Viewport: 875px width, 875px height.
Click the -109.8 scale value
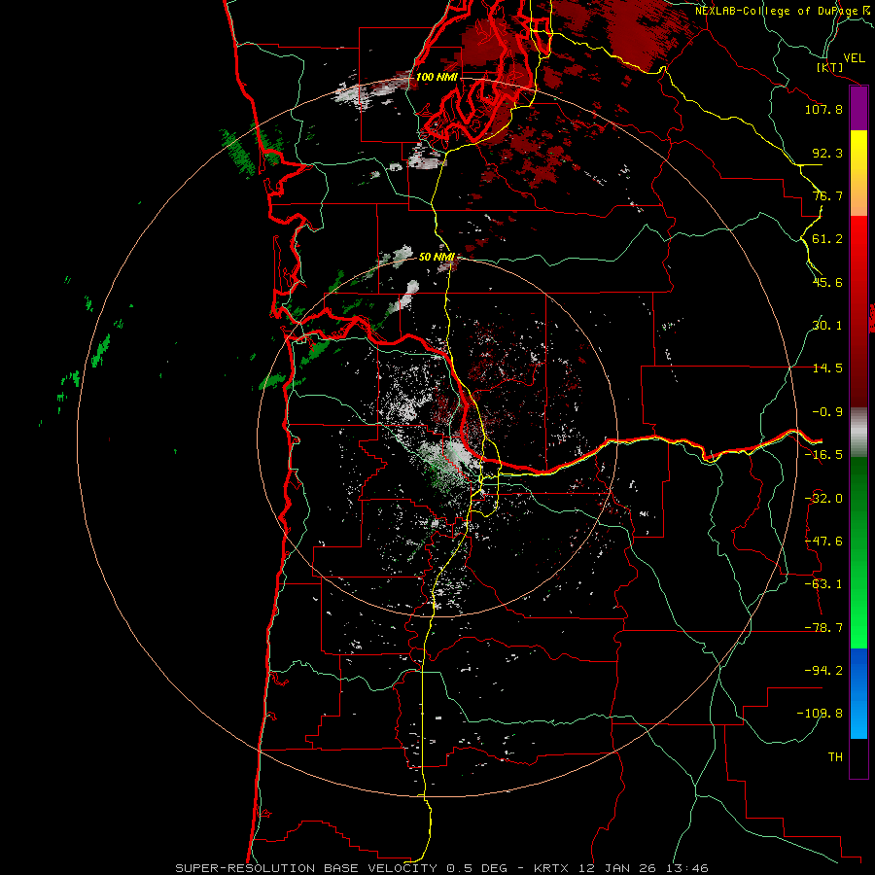[x=820, y=714]
